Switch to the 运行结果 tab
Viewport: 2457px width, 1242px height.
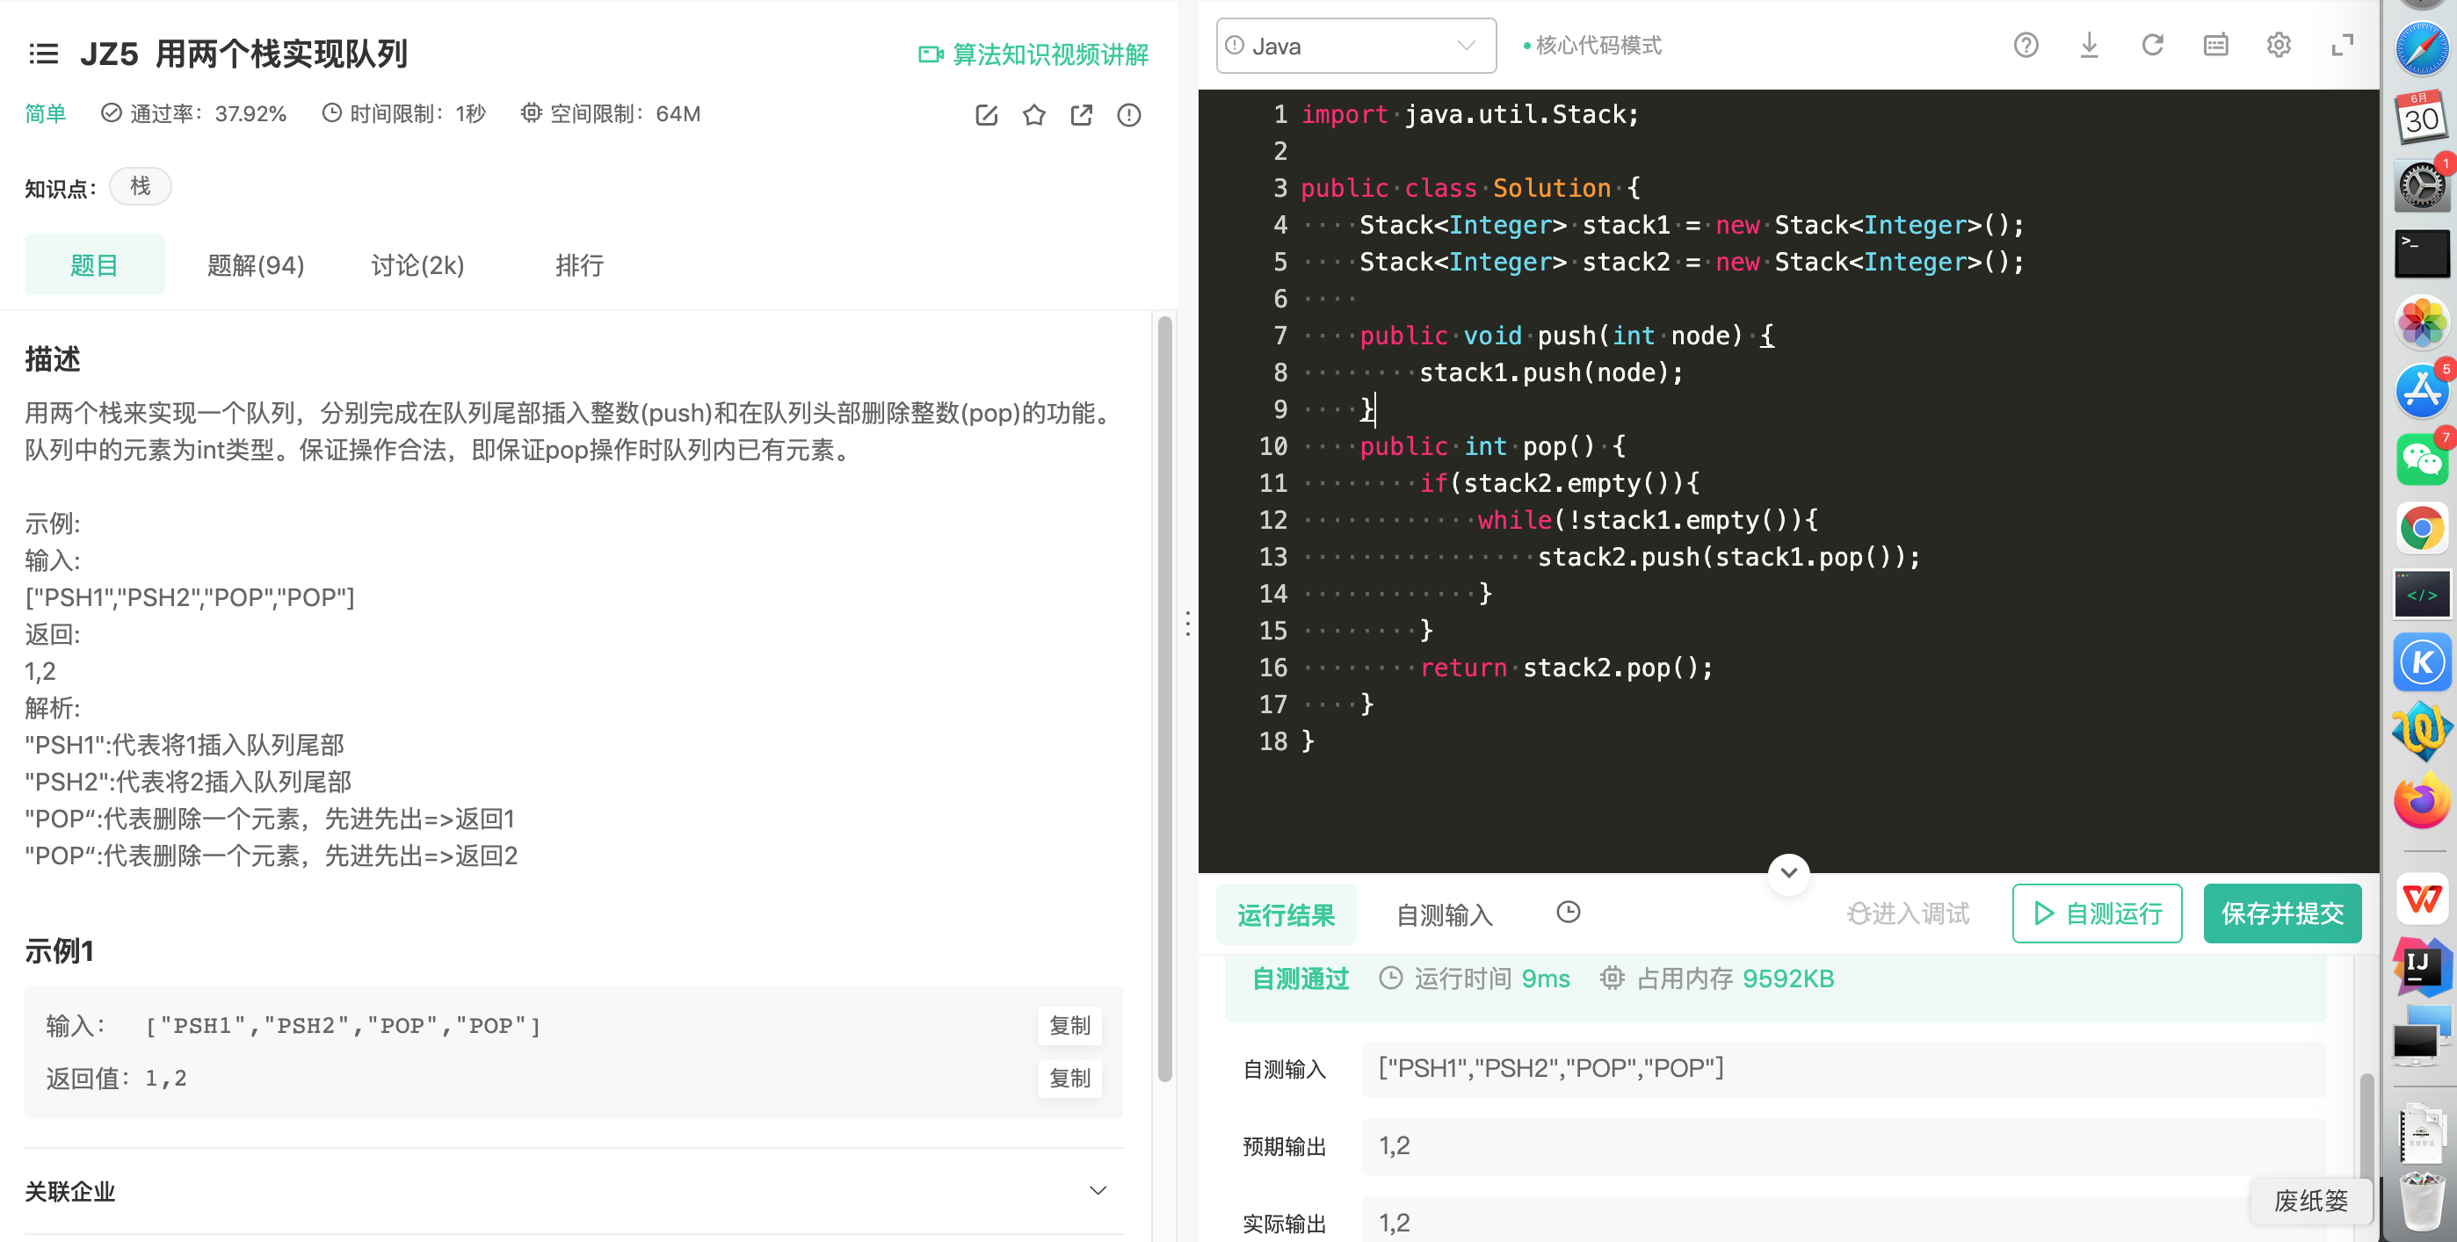pyautogui.click(x=1286, y=914)
